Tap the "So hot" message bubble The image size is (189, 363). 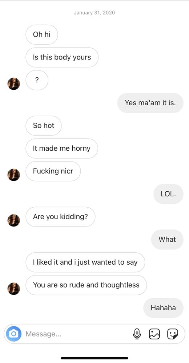click(44, 126)
